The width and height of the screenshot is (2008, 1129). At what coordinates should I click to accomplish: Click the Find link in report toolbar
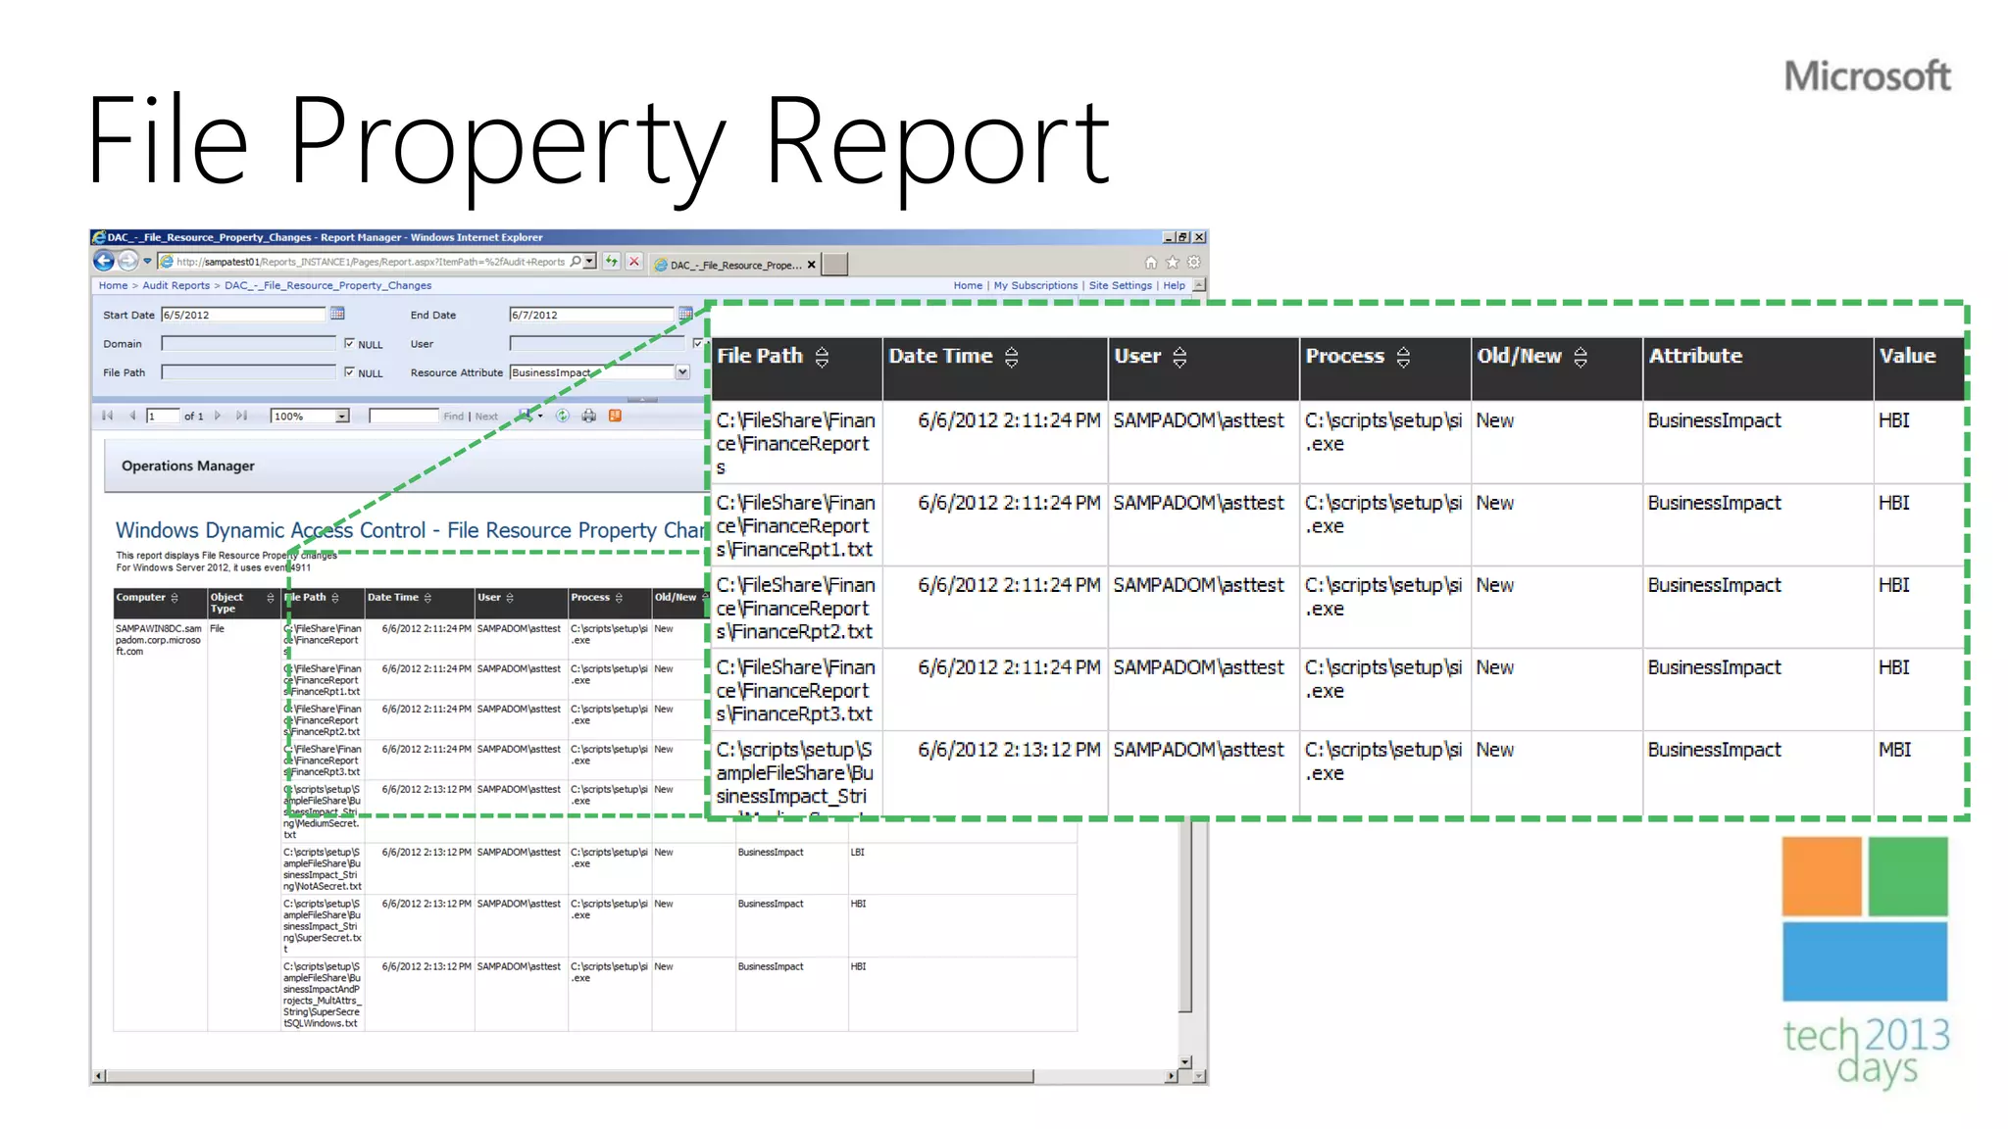[453, 417]
